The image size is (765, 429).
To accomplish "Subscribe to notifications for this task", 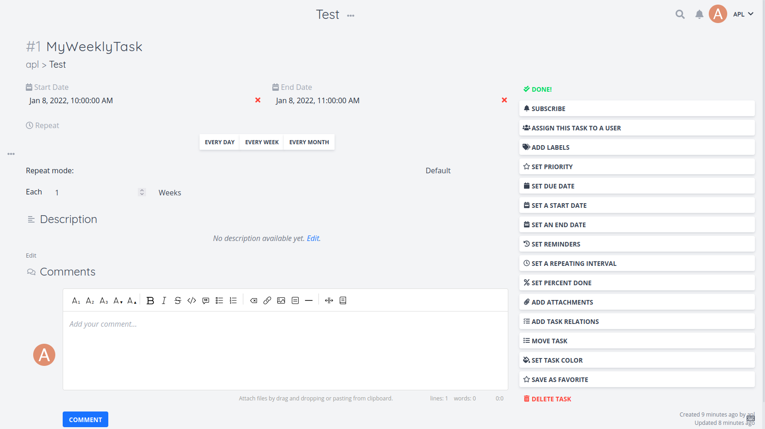I will pos(637,108).
